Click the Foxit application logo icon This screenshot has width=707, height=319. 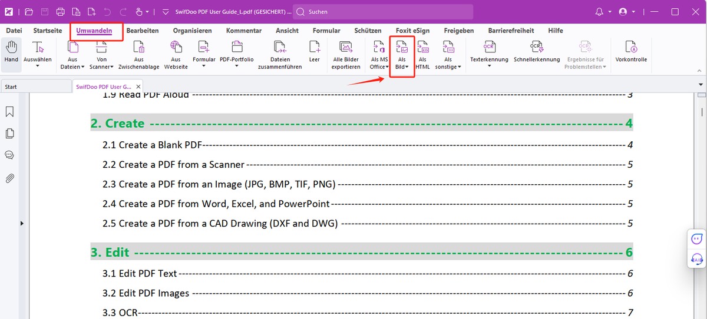point(10,12)
